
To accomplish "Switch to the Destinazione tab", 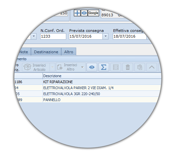I will coord(46,52).
